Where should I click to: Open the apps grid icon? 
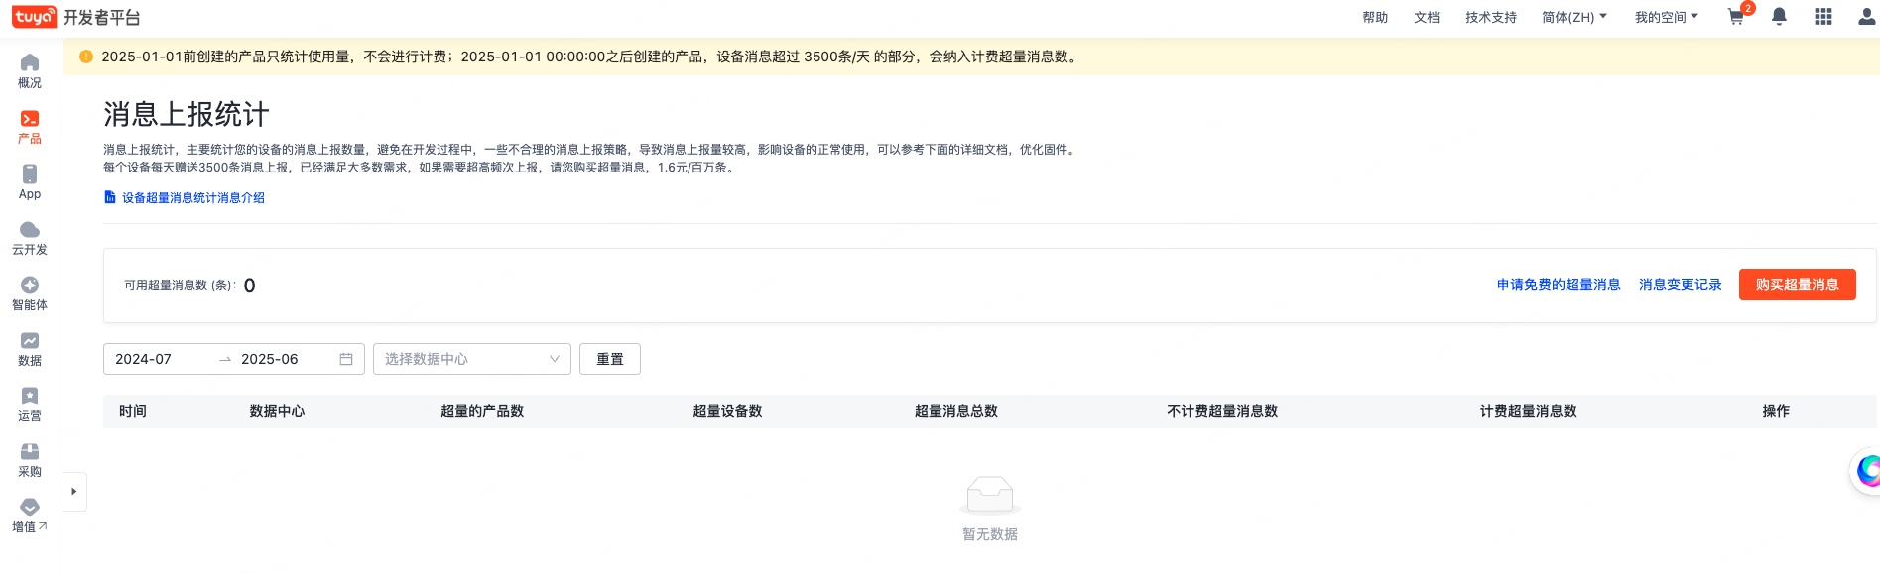tap(1822, 17)
